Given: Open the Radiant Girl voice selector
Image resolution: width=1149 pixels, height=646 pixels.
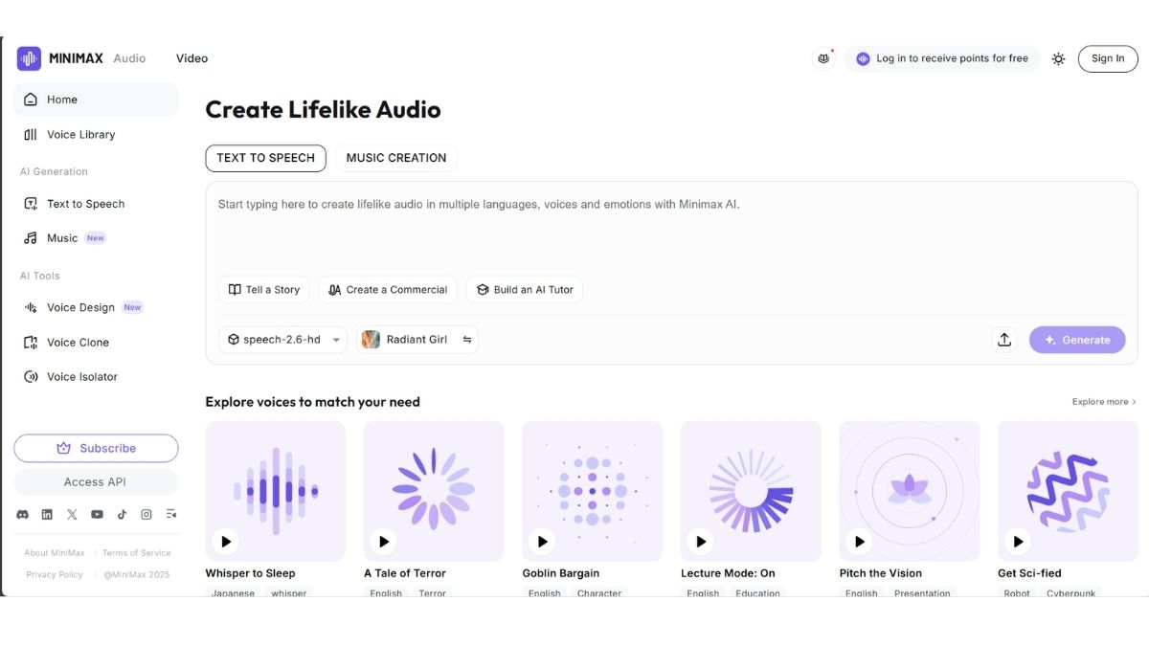Looking at the screenshot, I should point(413,339).
